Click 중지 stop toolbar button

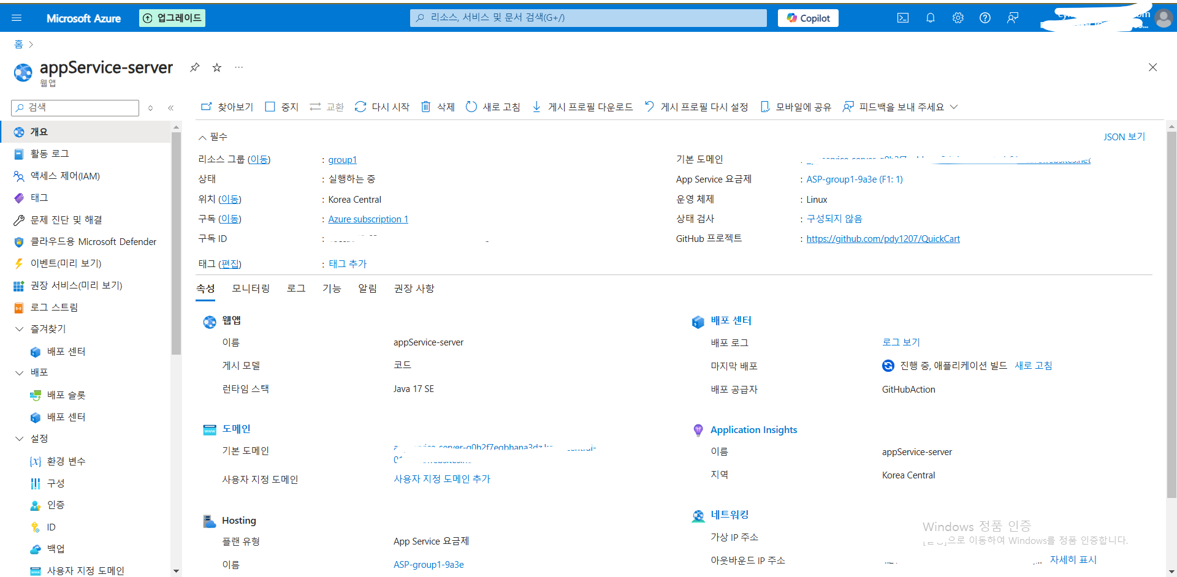tap(281, 107)
